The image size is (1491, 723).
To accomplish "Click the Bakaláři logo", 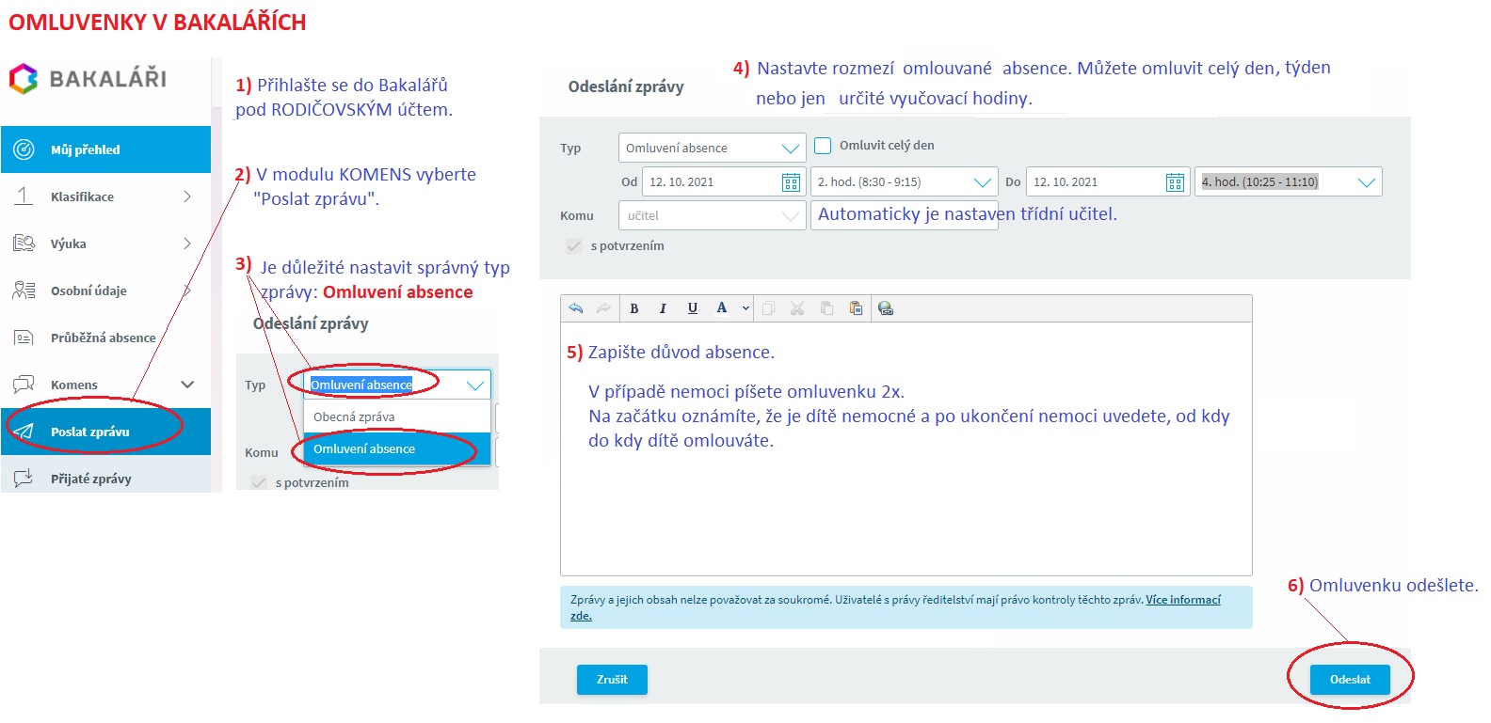I will click(88, 79).
